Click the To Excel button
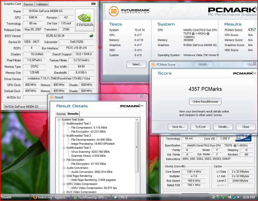258x201 pixels. point(200,127)
